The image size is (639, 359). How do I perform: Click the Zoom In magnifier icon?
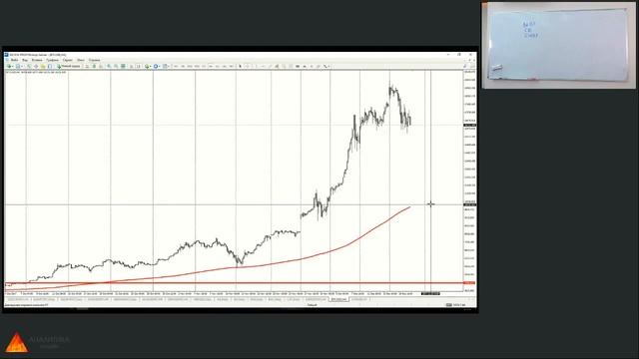[109, 66]
